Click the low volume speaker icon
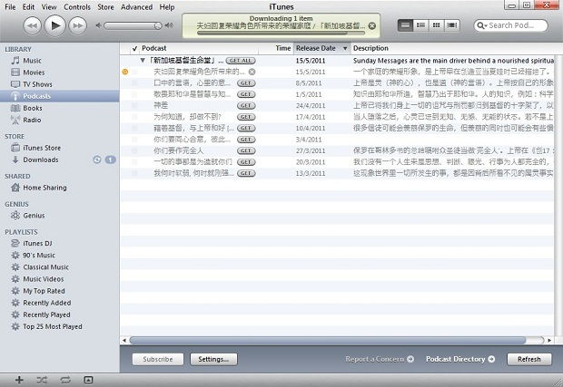The image size is (563, 387). tap(98, 25)
